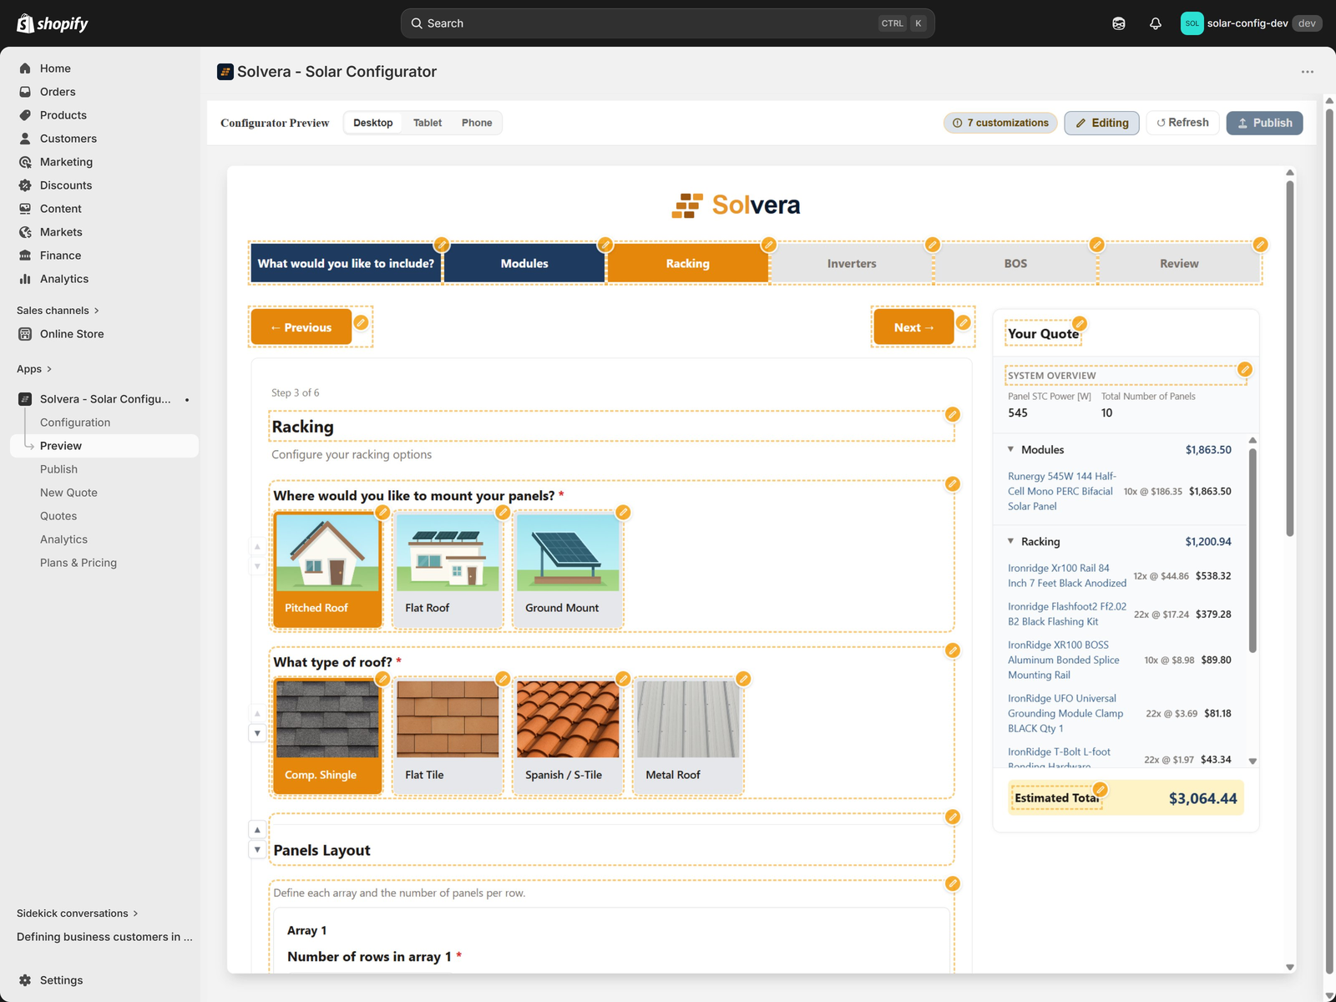Go to the Inverters step tab
1336x1002 pixels.
(x=852, y=263)
